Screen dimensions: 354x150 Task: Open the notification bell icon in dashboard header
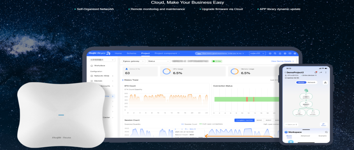tap(280, 53)
